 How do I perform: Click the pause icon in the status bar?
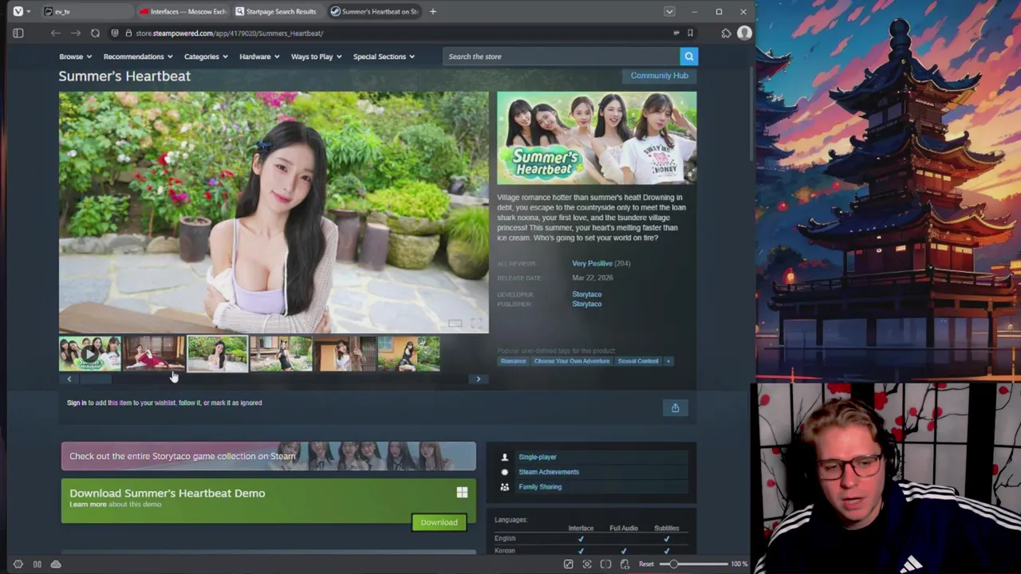click(37, 564)
